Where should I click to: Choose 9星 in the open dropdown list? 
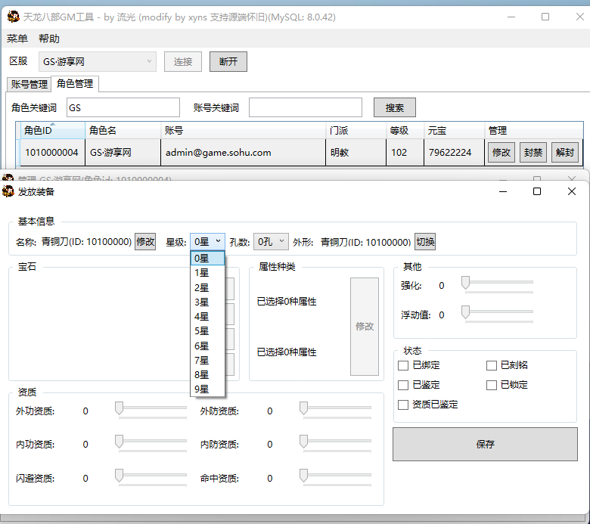pos(202,389)
